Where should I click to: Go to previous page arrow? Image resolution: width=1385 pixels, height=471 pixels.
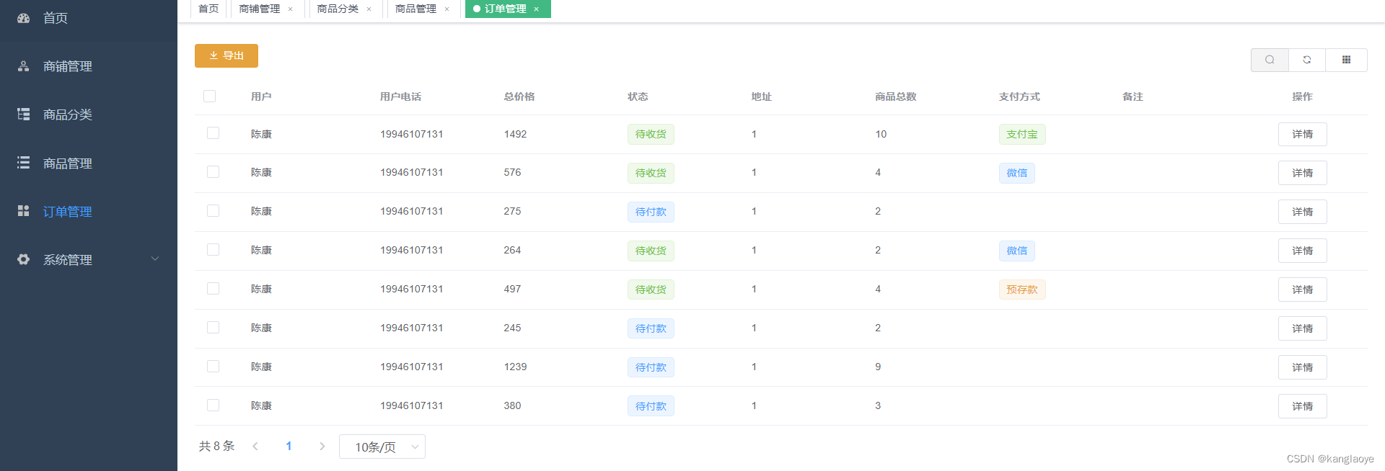(255, 447)
